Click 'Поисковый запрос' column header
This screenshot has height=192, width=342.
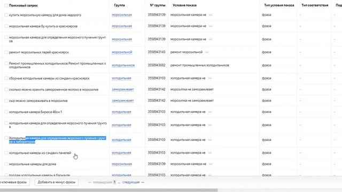click(x=24, y=5)
